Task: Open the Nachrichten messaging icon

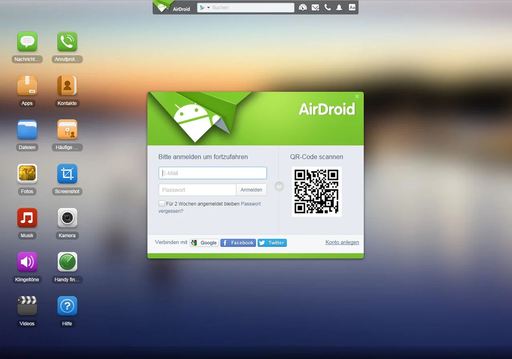Action: point(27,41)
